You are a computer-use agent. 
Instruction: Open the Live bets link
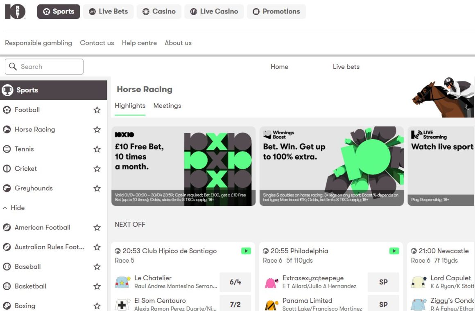point(346,67)
